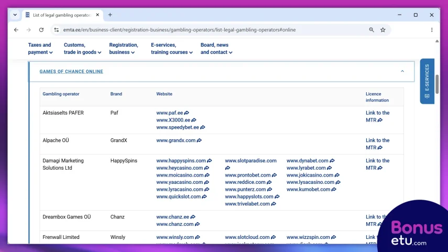Image resolution: width=448 pixels, height=252 pixels.
Task: Click external-link icon beside www.trivelabet.com
Action: (274, 204)
